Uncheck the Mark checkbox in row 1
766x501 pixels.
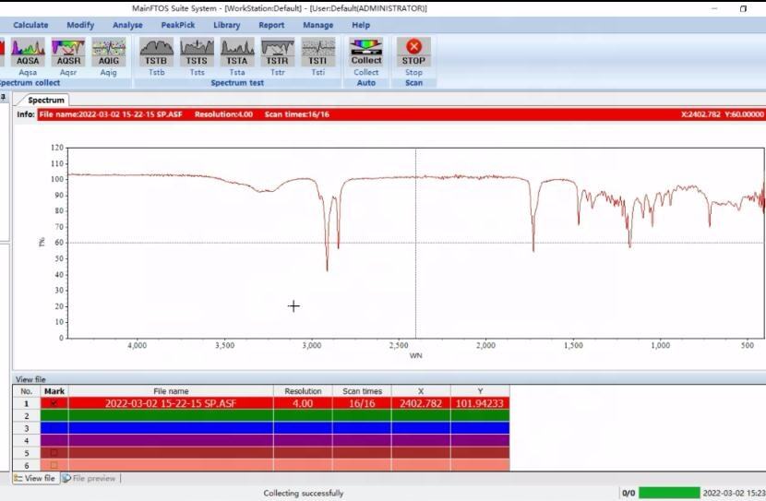[54, 403]
